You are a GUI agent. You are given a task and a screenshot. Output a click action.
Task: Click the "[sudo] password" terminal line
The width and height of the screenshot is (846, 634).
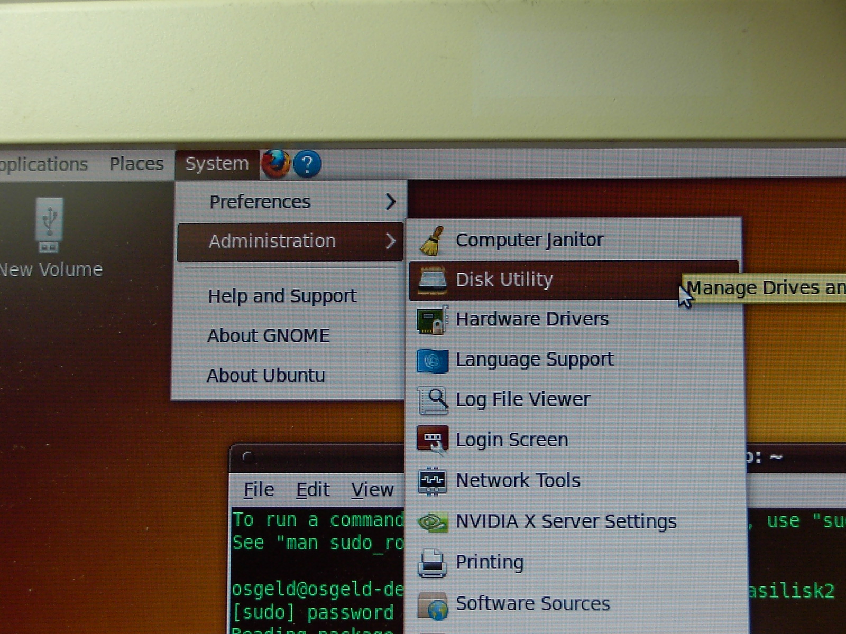tap(313, 613)
